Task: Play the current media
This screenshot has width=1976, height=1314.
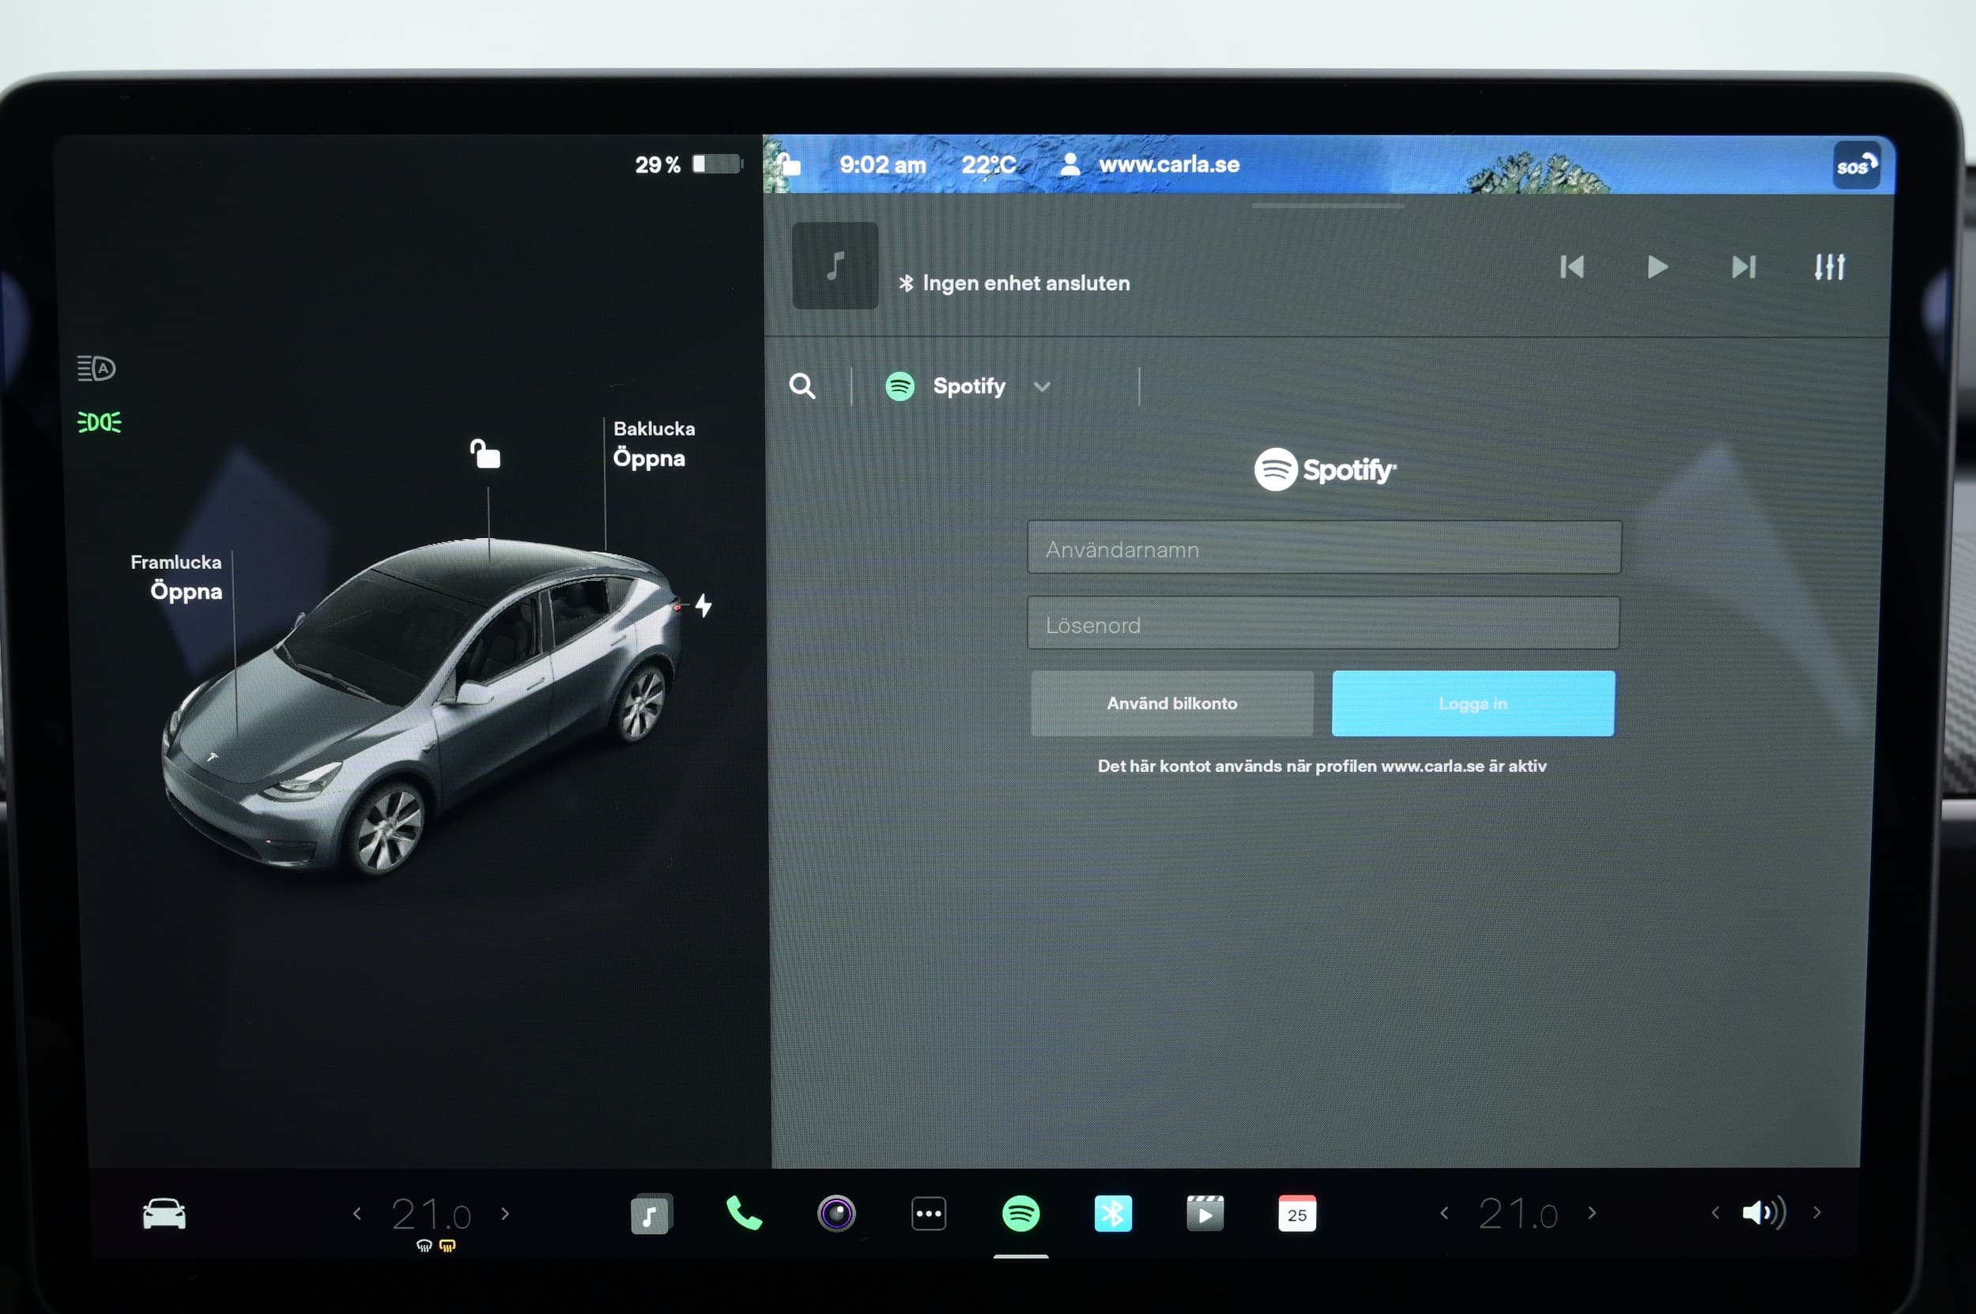Action: [1657, 266]
